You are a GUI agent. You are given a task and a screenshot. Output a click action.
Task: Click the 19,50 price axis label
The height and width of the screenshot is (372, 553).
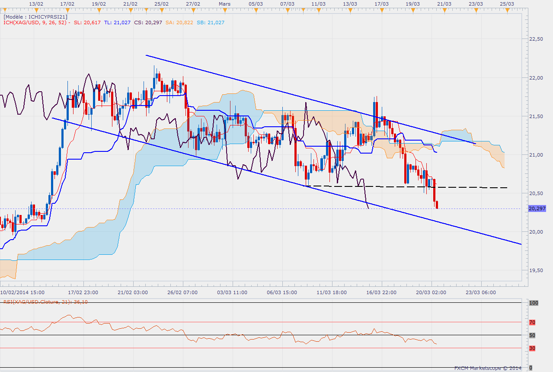[x=536, y=270]
